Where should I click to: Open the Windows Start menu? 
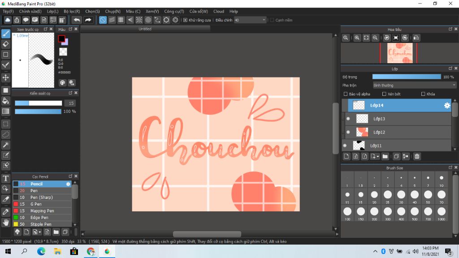pos(8,251)
